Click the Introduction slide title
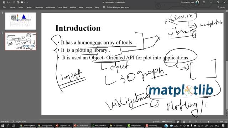 tap(78, 28)
